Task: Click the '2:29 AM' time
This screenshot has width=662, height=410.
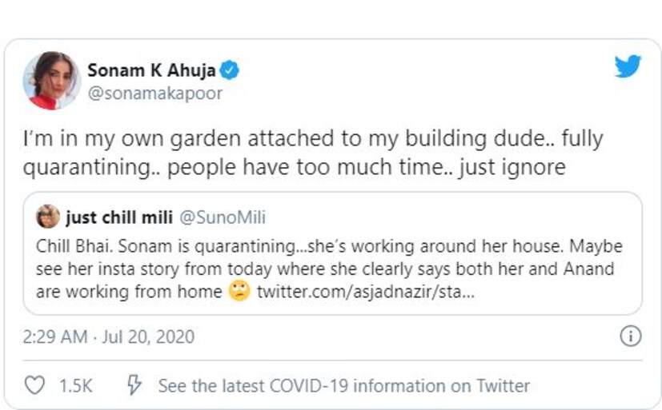Action: [x=55, y=336]
